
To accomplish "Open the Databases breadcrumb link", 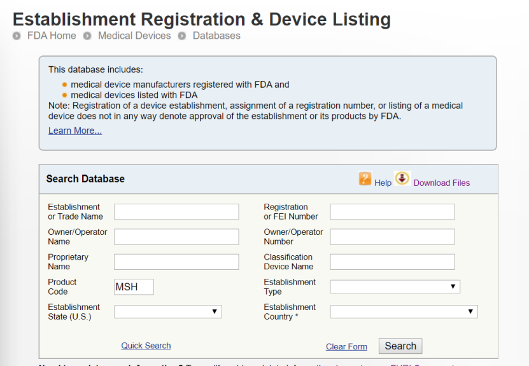I will click(x=216, y=36).
